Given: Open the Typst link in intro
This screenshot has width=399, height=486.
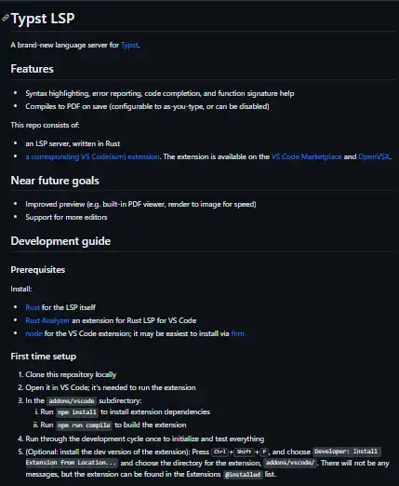Looking at the screenshot, I should [129, 45].
